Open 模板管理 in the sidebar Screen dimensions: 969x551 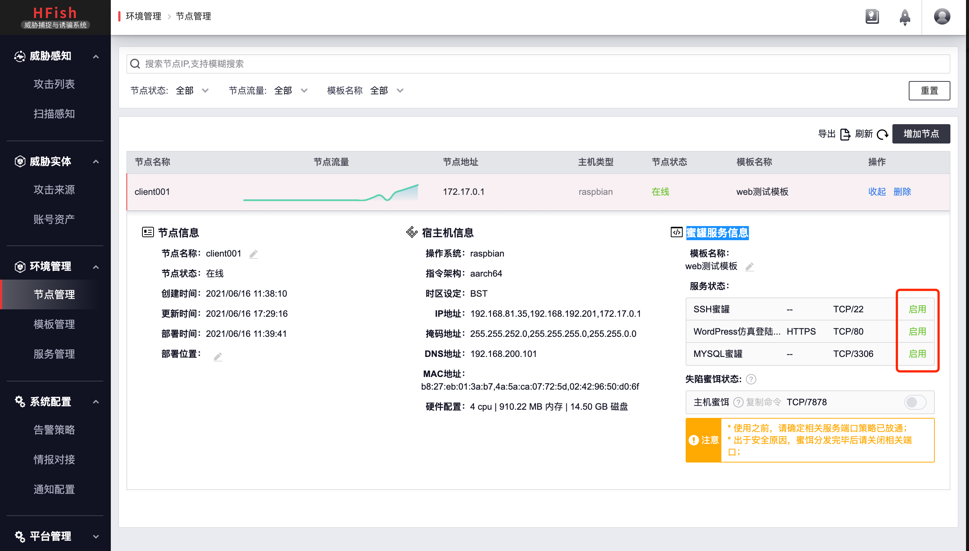(x=54, y=324)
